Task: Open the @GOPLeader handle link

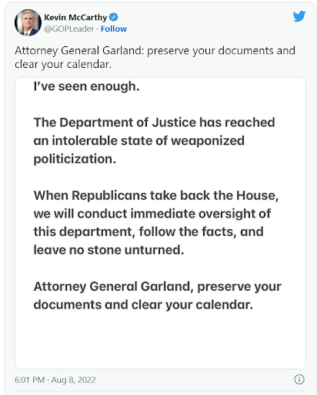Action: click(x=69, y=29)
